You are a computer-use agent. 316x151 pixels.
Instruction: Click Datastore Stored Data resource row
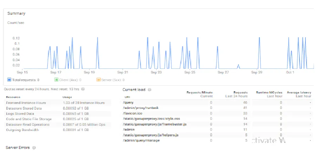coord(58,108)
